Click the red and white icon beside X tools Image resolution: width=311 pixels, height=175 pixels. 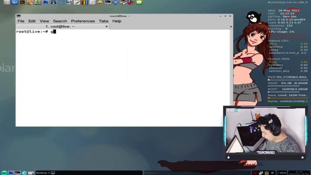point(123,2)
